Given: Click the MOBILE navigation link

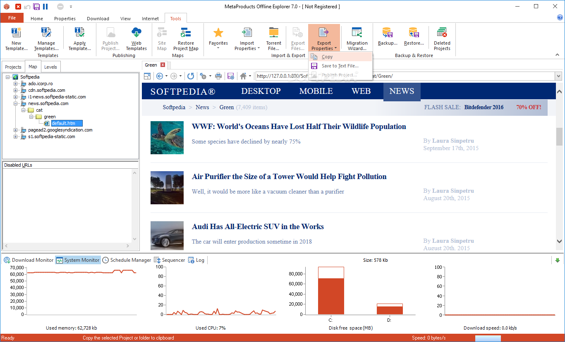Looking at the screenshot, I should 316,91.
